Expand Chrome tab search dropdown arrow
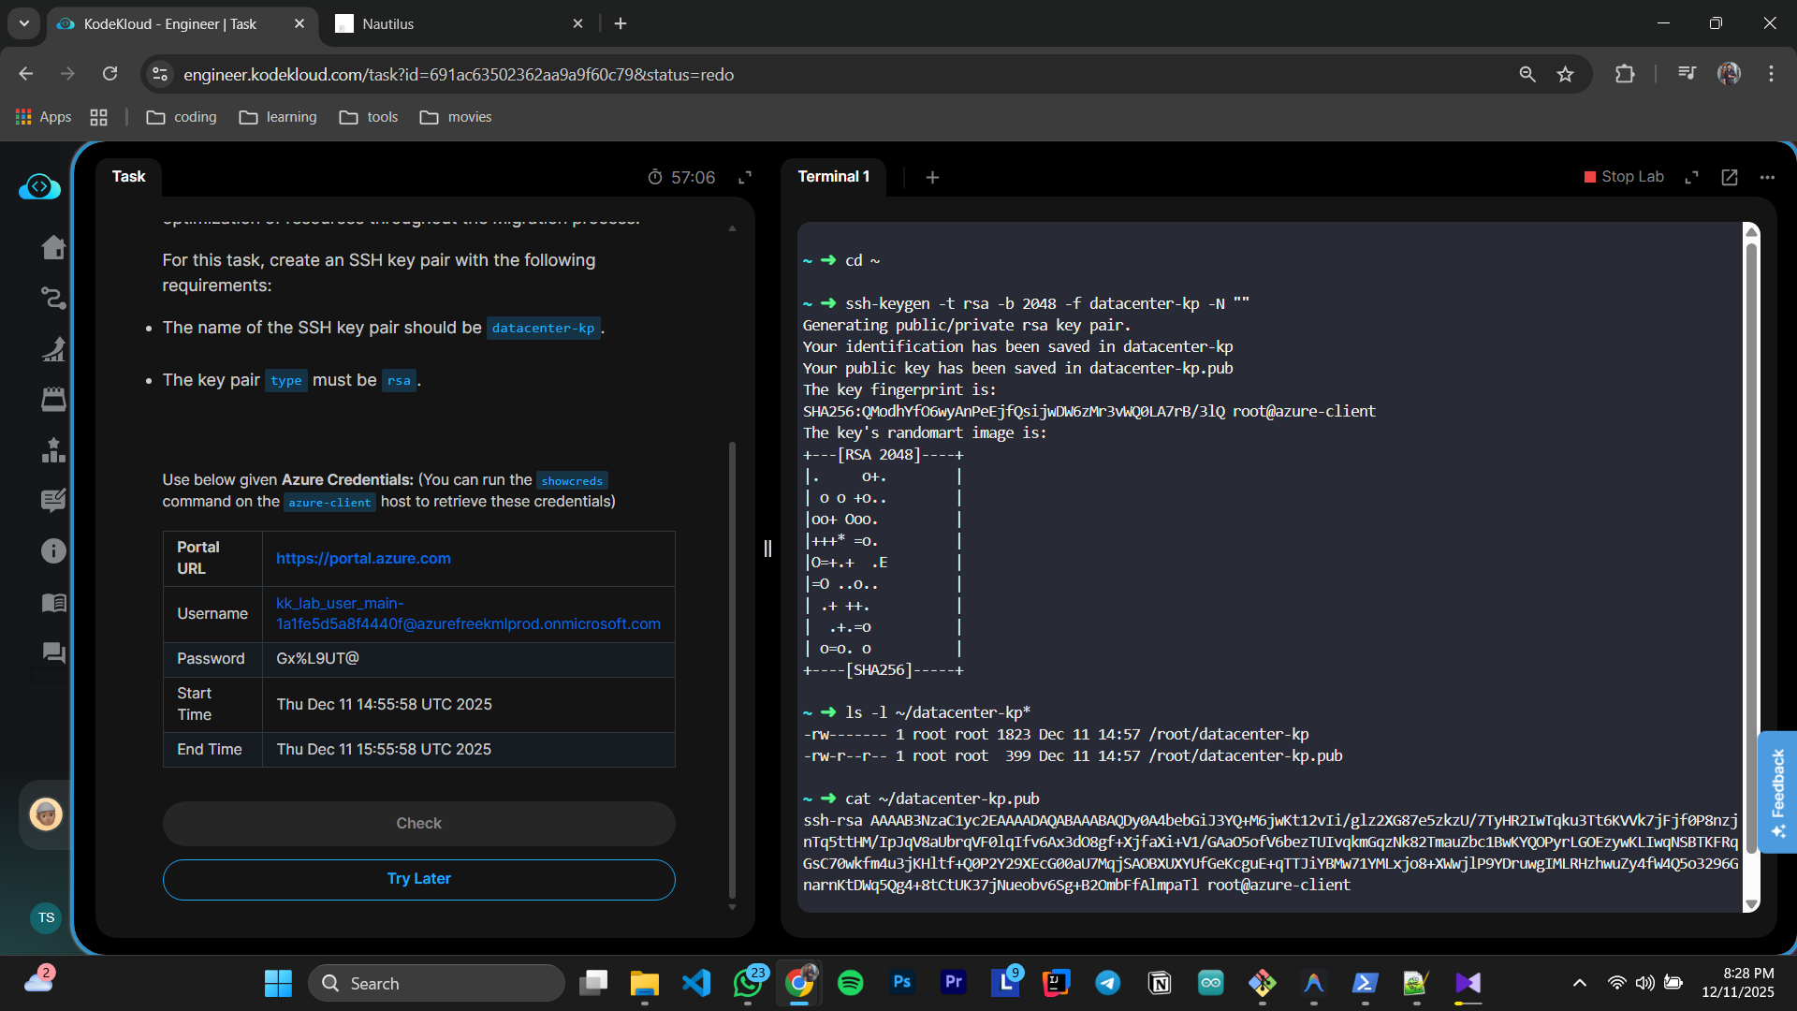Screen dimensions: 1797x1011 click(x=24, y=23)
